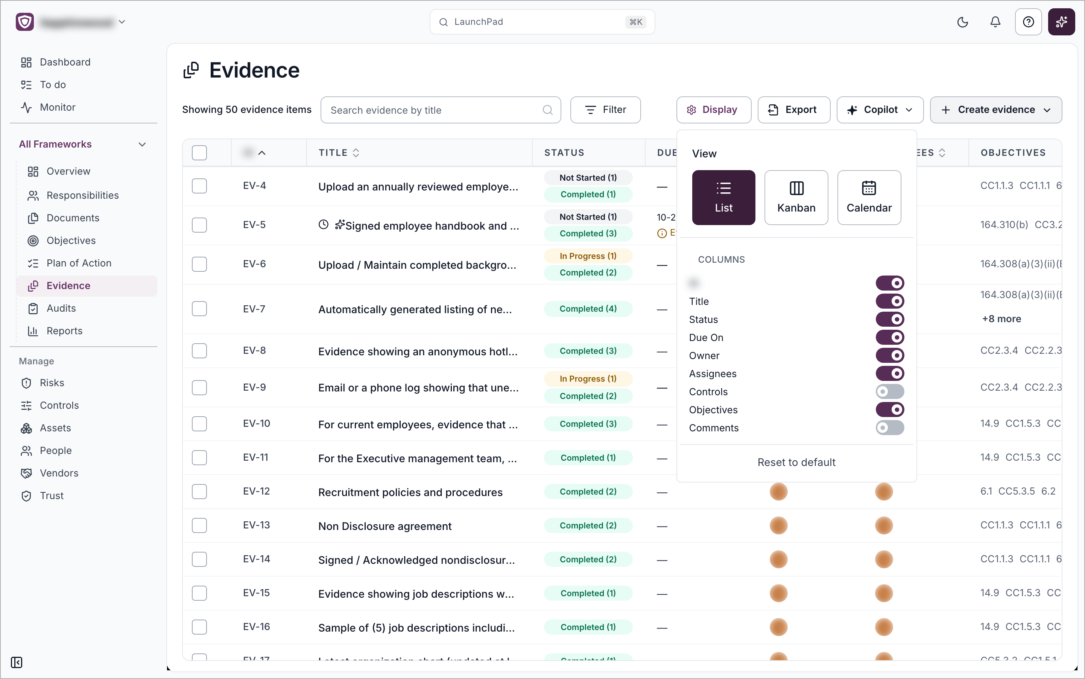Viewport: 1085px width, 679px height.
Task: Open LaunchPad search bar
Action: (x=542, y=22)
